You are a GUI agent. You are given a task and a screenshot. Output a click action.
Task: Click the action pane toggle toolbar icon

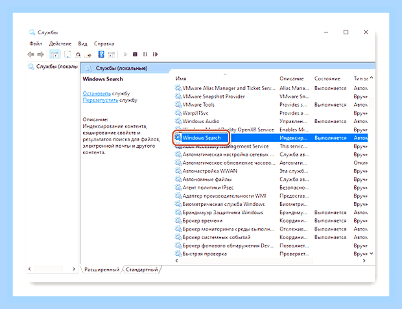tap(112, 54)
